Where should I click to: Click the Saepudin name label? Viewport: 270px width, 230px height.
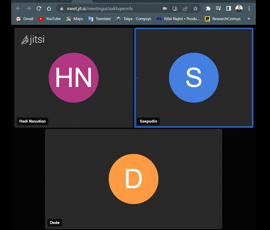[x=148, y=121]
